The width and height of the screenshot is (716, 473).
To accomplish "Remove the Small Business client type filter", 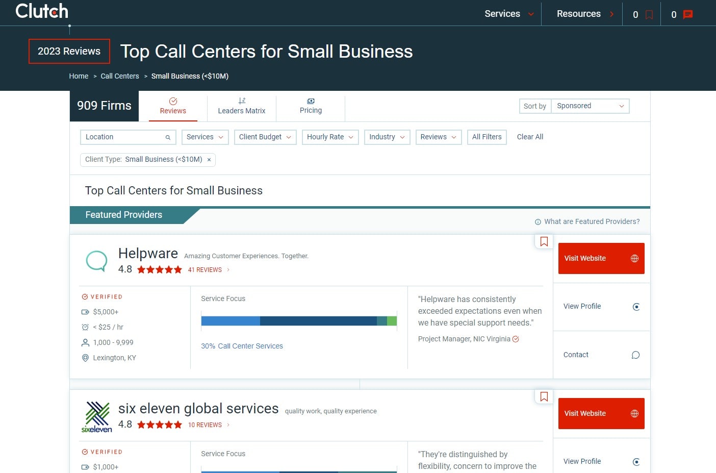I will click(x=209, y=160).
